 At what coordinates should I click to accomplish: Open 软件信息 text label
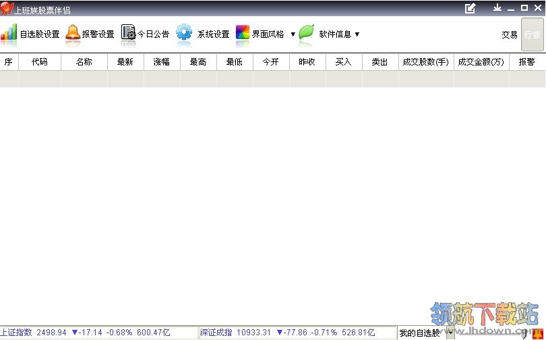click(335, 34)
